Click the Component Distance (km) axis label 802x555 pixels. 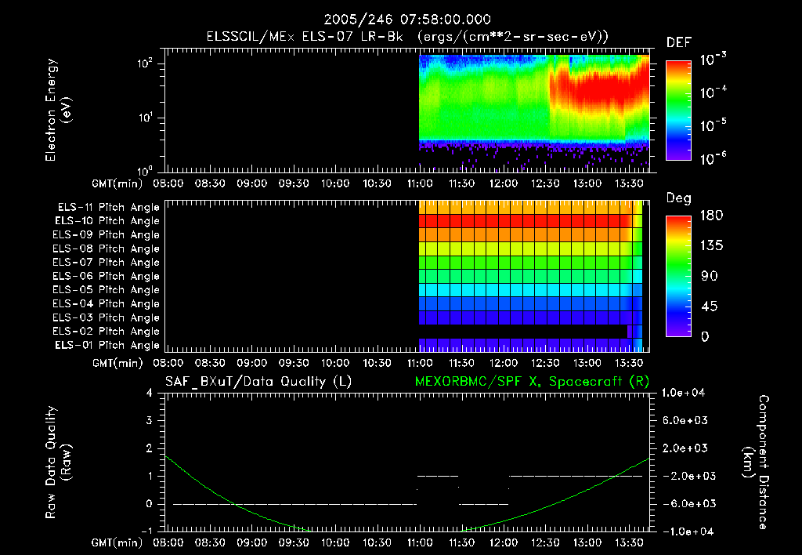pyautogui.click(x=756, y=462)
